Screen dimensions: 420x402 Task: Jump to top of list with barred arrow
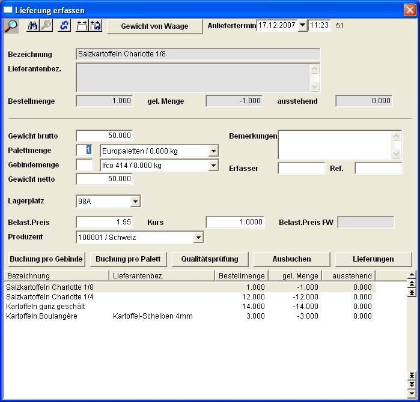point(412,292)
